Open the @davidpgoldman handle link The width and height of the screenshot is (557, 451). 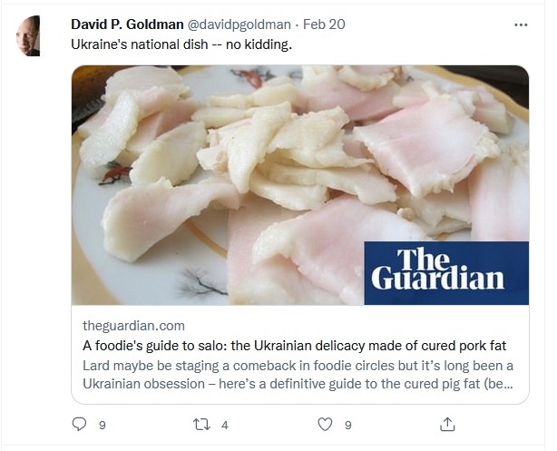239,25
